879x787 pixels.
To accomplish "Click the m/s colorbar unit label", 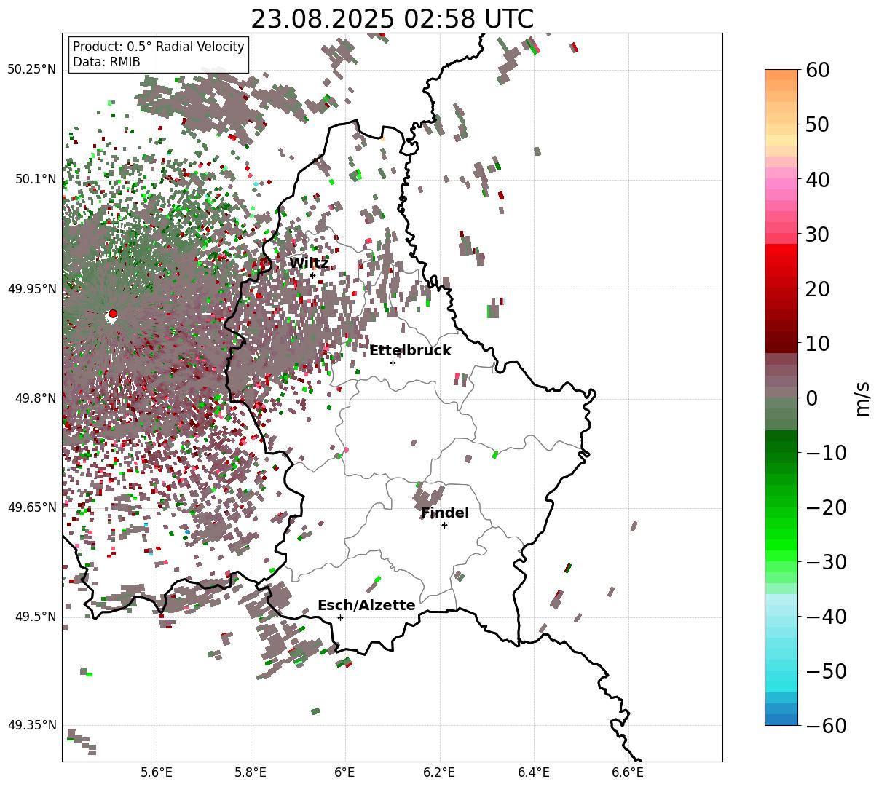I will pyautogui.click(x=863, y=398).
